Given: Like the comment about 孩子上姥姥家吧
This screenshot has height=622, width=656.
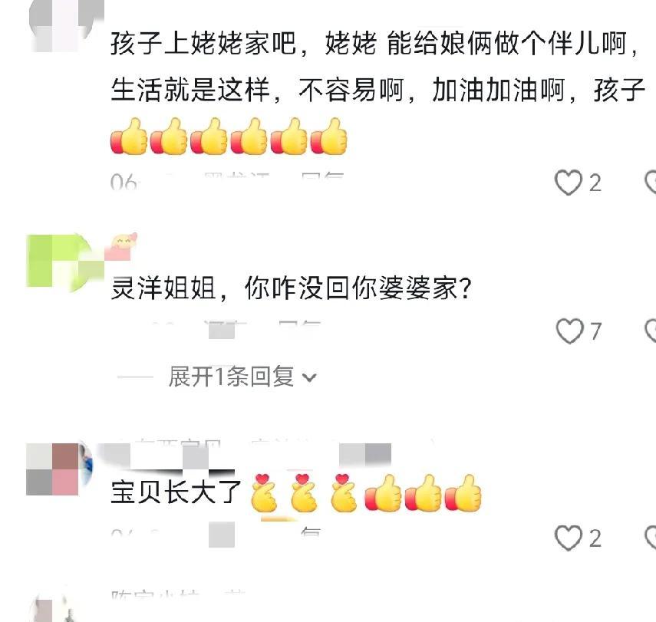Looking at the screenshot, I should pos(568,183).
